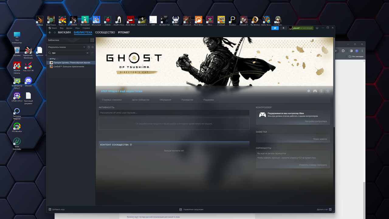Screen dimensions: 389x219
Task: Show game info icon
Action: pos(321,91)
